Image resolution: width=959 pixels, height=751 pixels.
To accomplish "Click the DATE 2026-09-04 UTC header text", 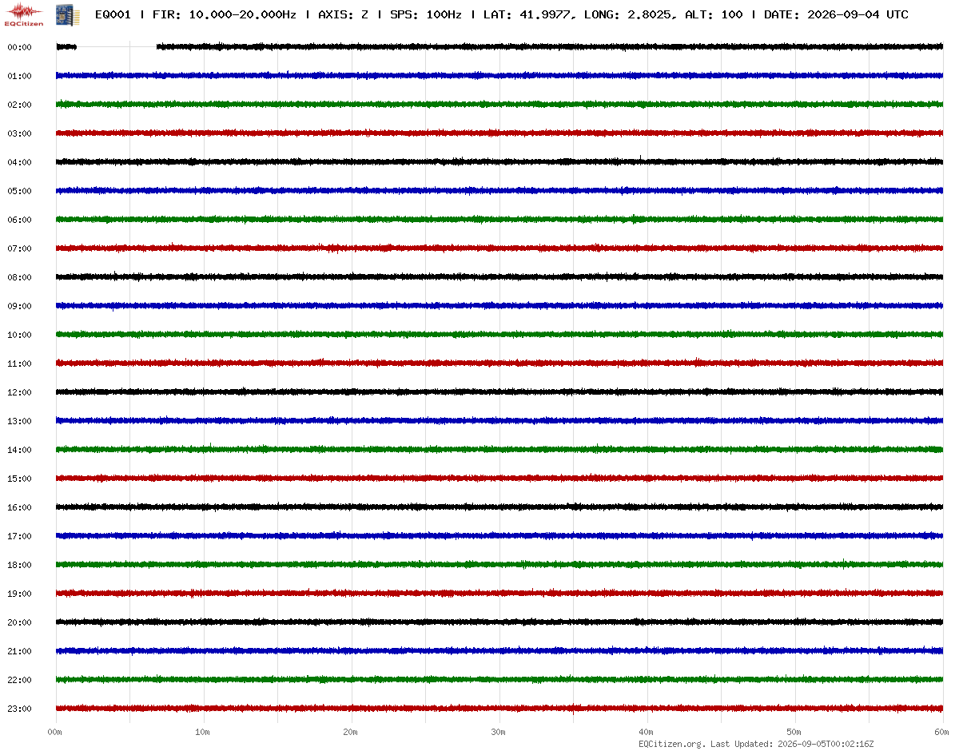I will [836, 14].
